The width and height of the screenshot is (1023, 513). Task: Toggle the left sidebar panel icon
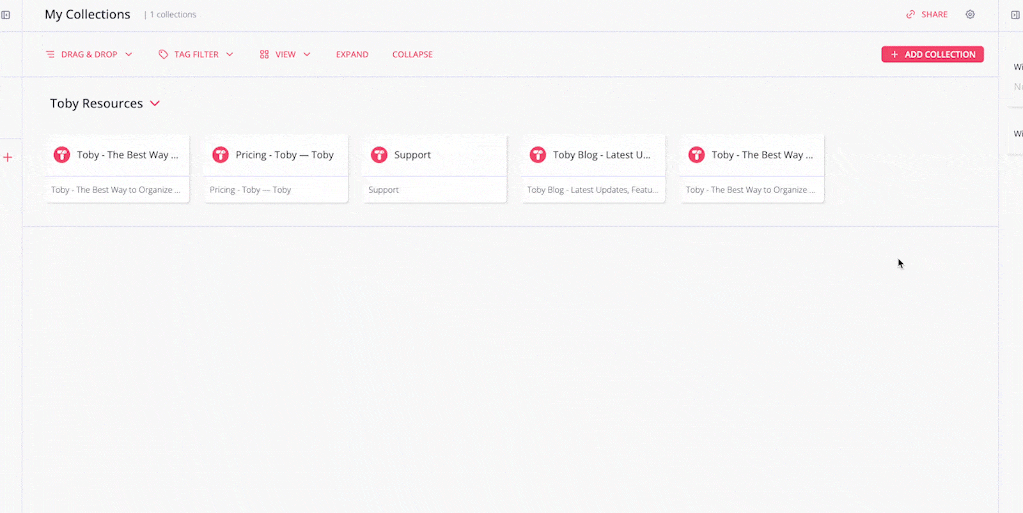point(6,15)
